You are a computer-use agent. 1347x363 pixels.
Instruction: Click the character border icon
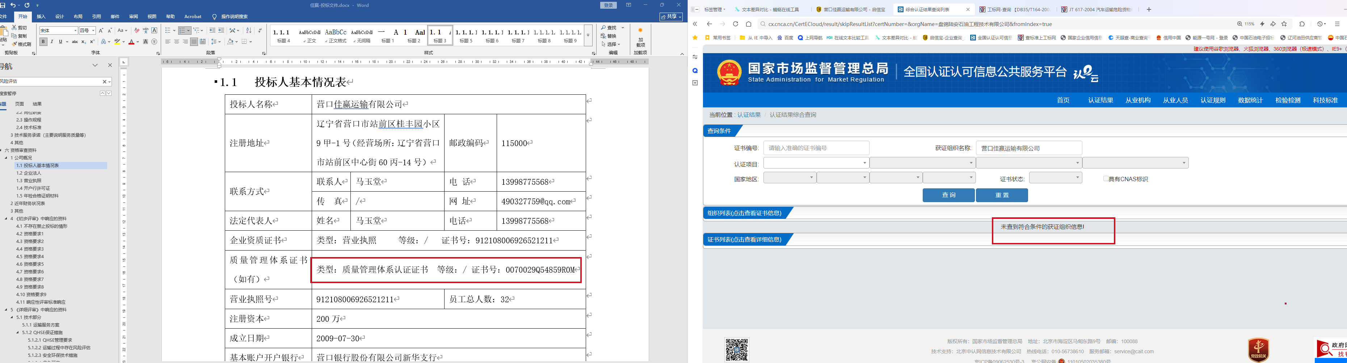tap(154, 31)
